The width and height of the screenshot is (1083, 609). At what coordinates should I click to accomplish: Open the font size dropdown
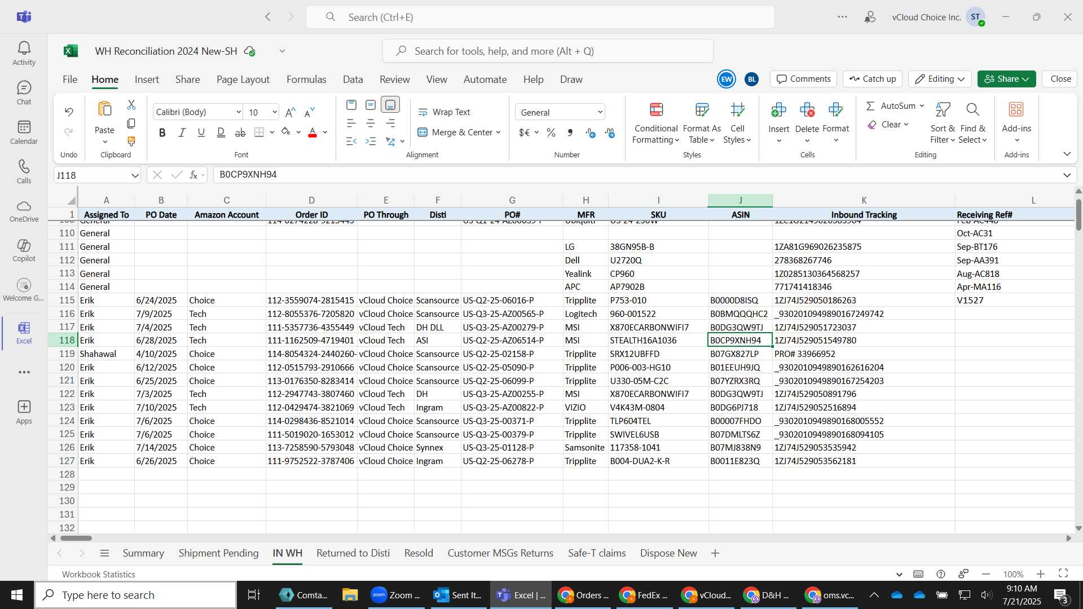point(275,112)
